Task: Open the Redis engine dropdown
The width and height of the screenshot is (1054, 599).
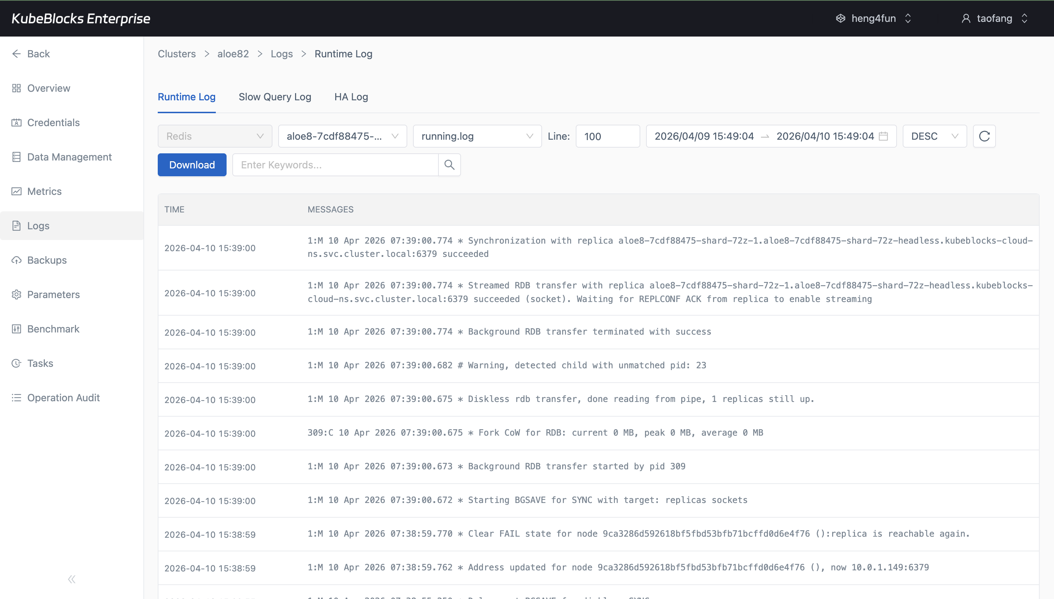Action: click(214, 136)
